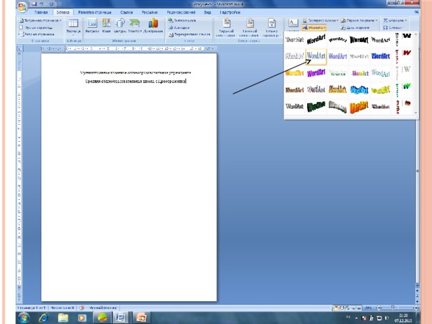Open the Рецензирование ribbon tab
Viewport: 432px width, 324px height.
tap(181, 12)
